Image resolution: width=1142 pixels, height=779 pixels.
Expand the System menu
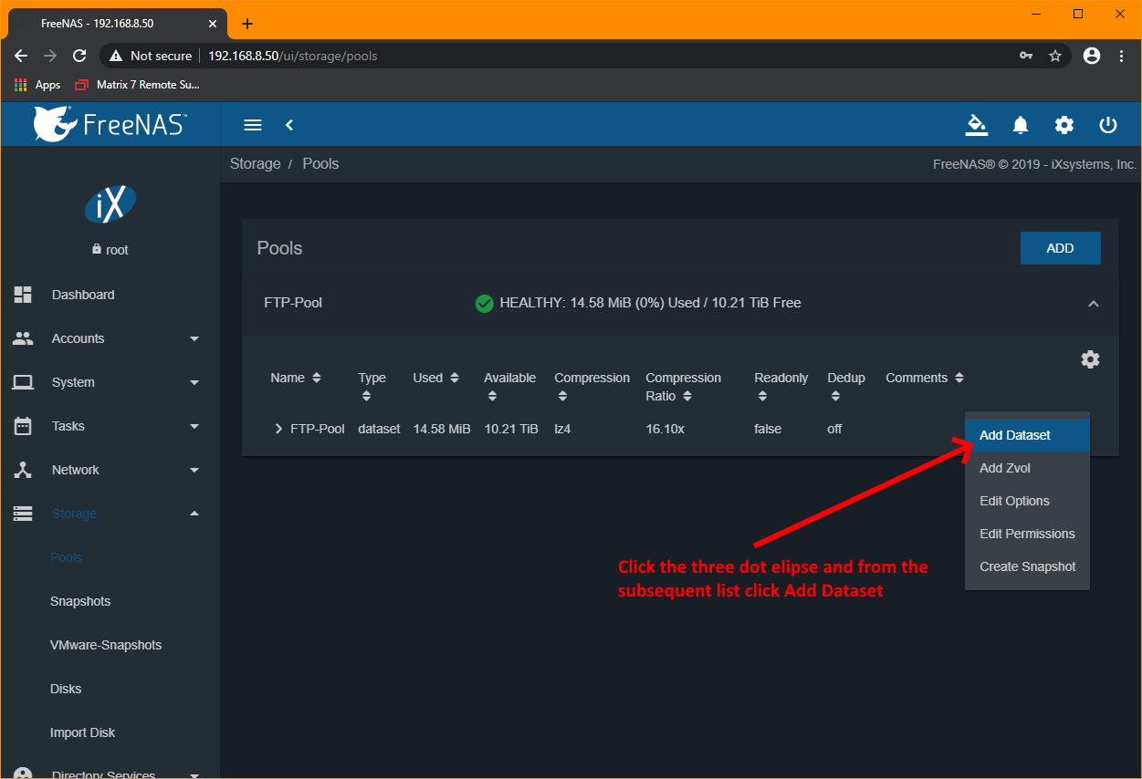194,382
